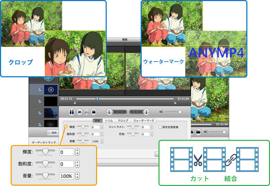The width and height of the screenshot is (270, 186).
Task: Select the right trim end marker triangle
Action: 175,103
